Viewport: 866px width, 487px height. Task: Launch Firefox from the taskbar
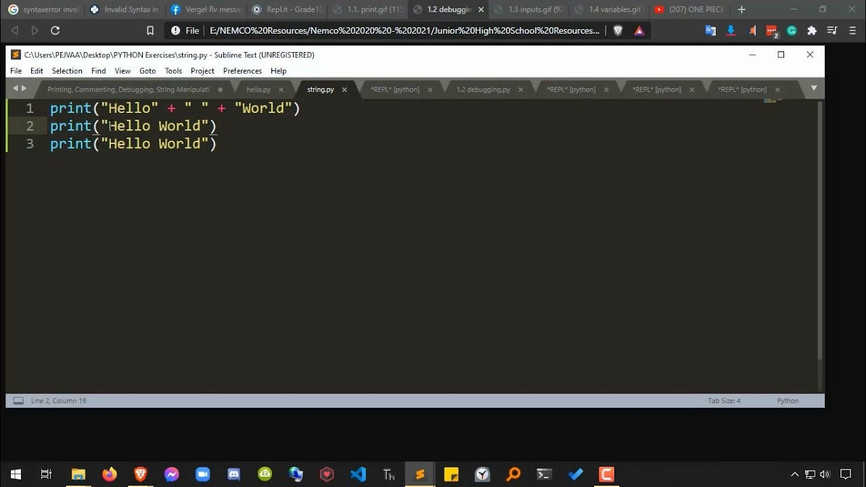tap(110, 474)
